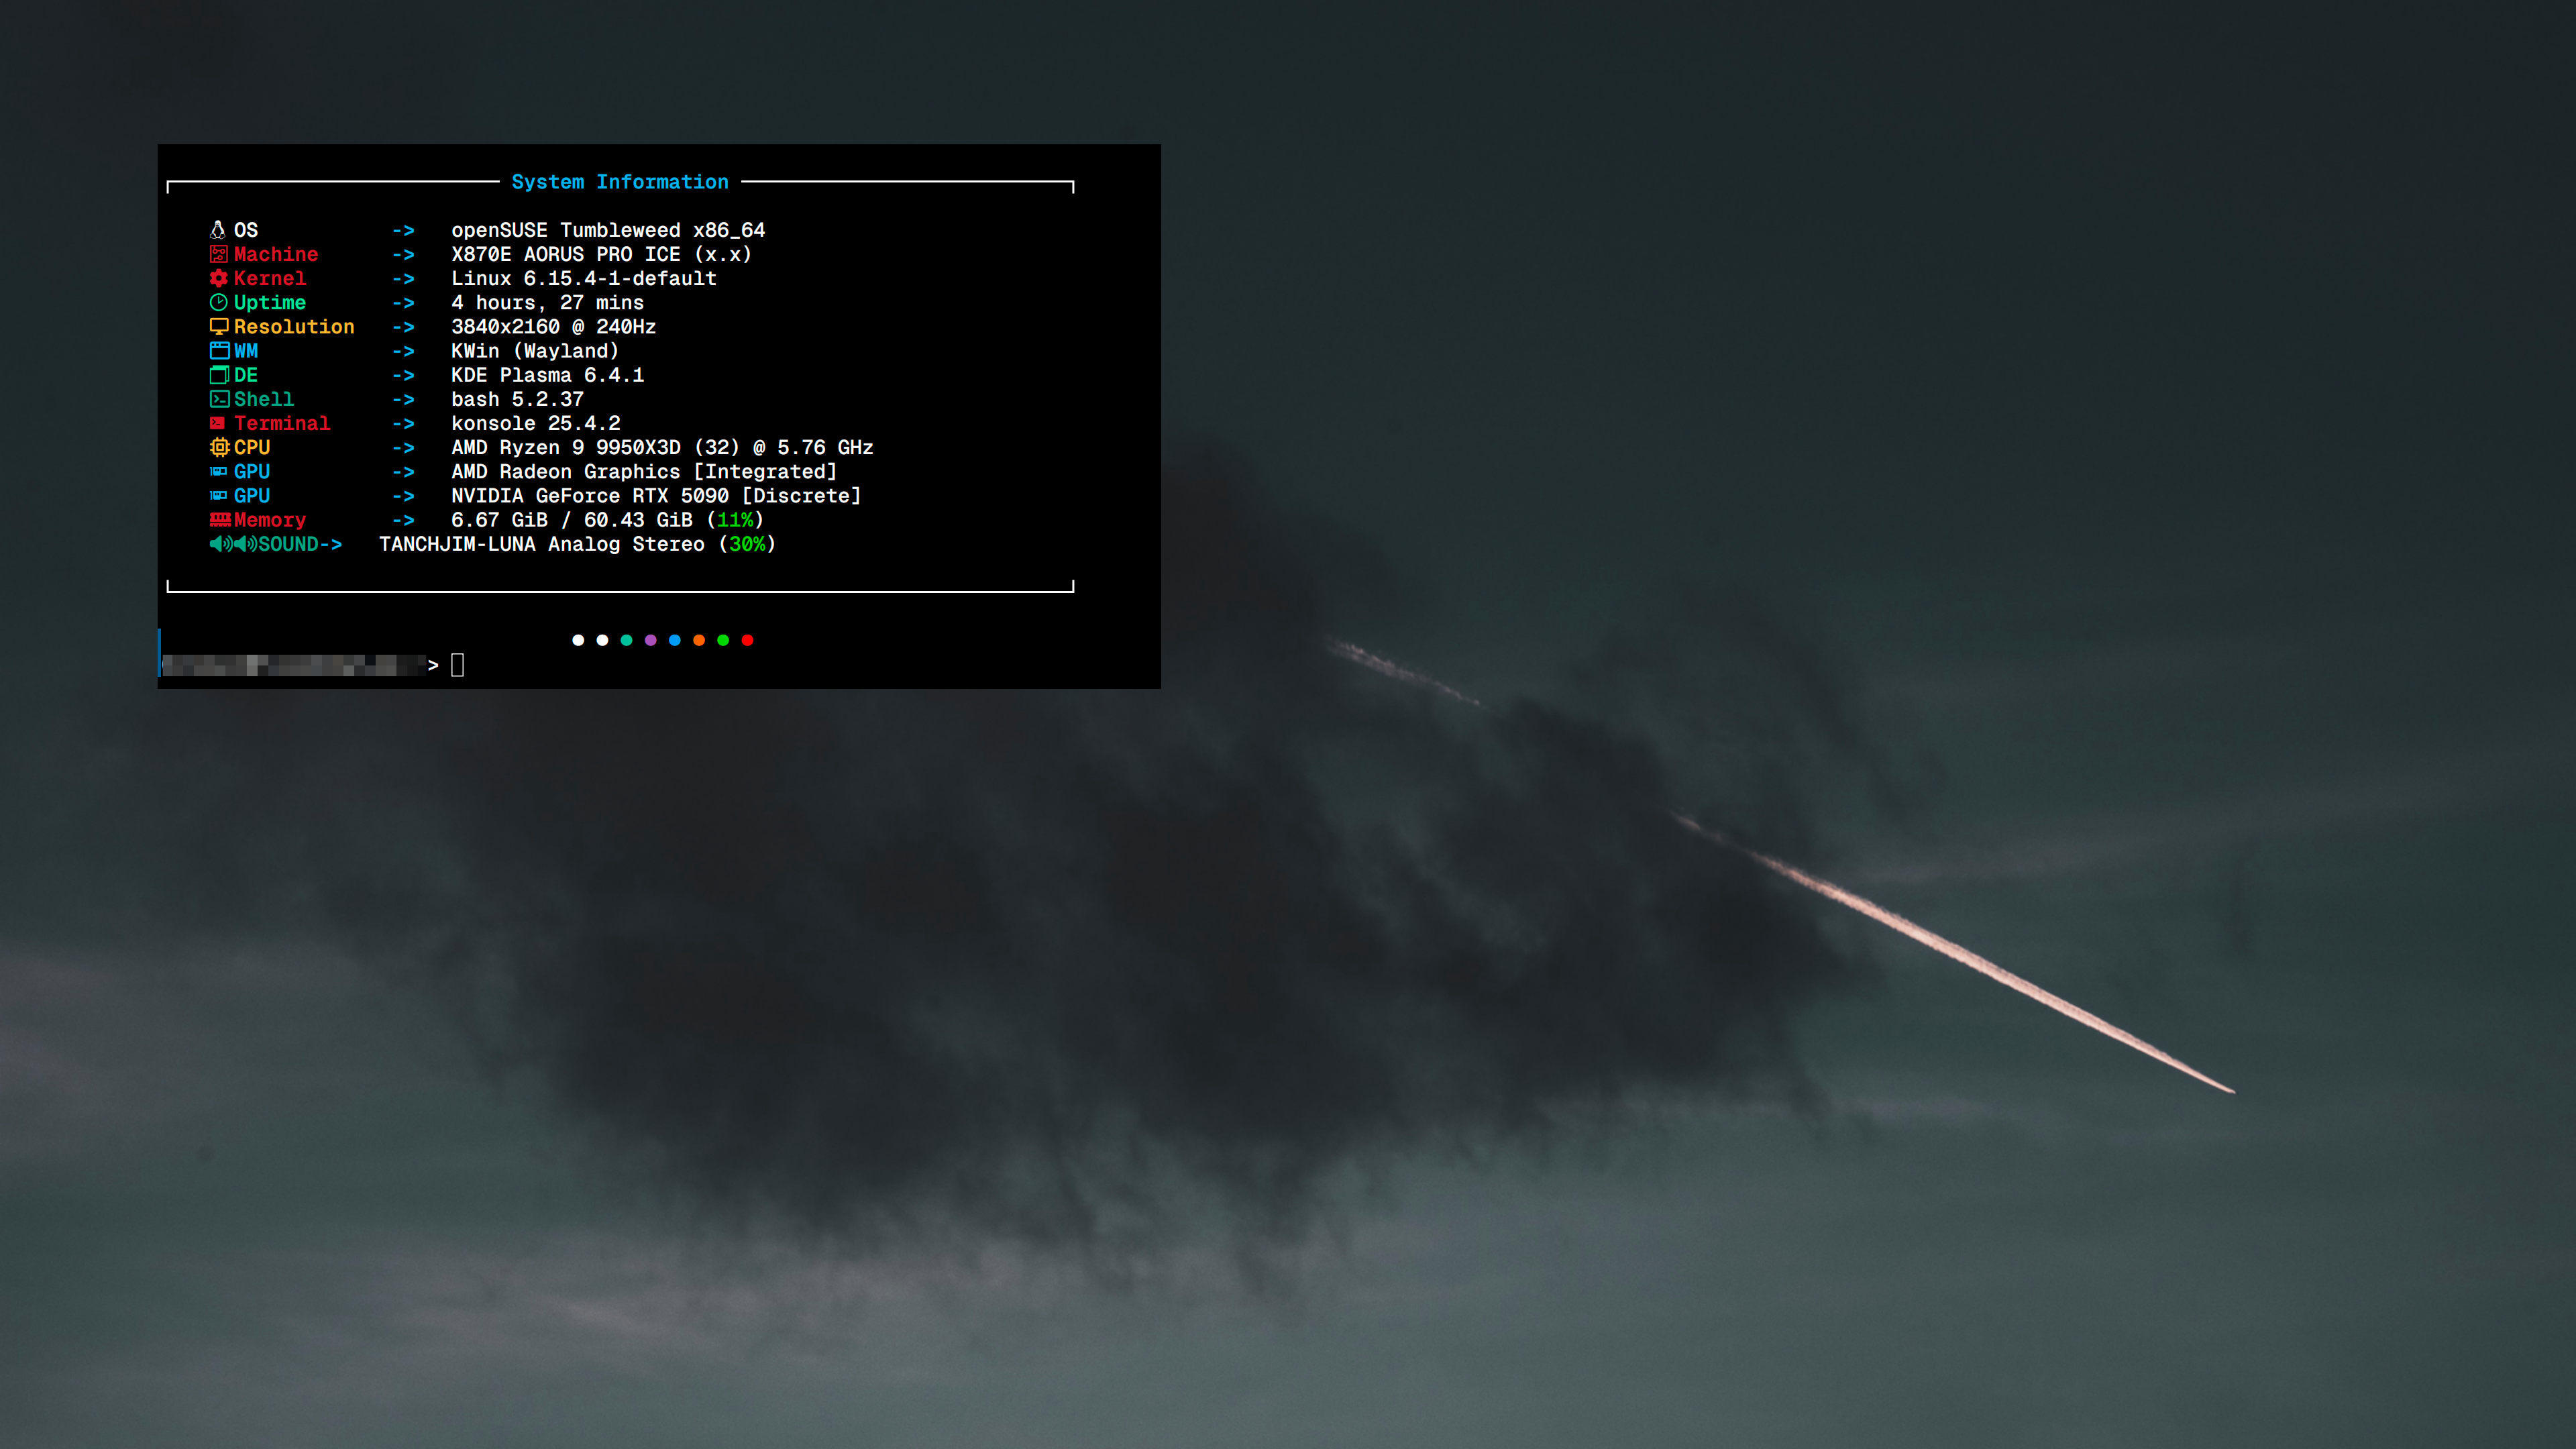Click the Memory label

pyautogui.click(x=270, y=520)
